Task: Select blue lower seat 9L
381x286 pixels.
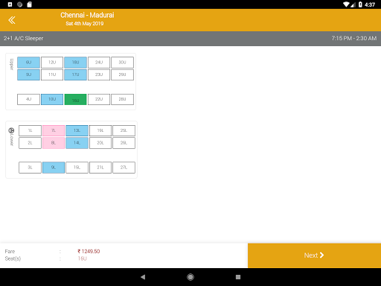Action: pos(54,168)
